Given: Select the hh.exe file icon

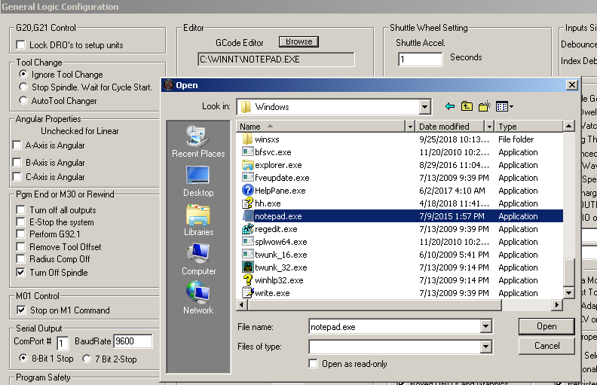Looking at the screenshot, I should (x=247, y=203).
